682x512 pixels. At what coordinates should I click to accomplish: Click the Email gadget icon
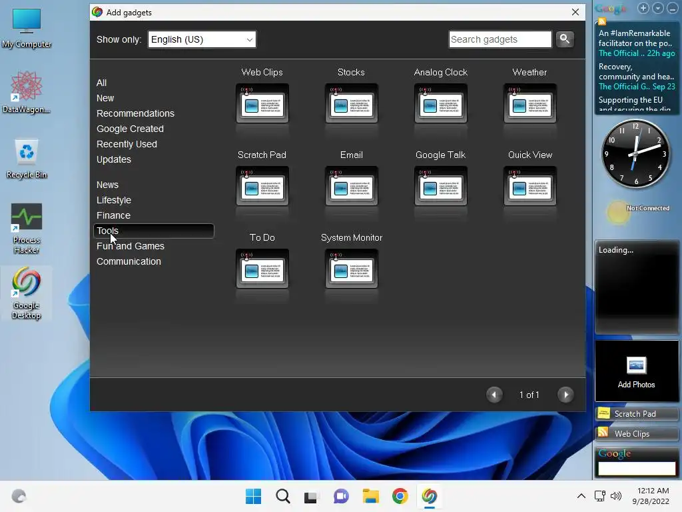(352, 186)
